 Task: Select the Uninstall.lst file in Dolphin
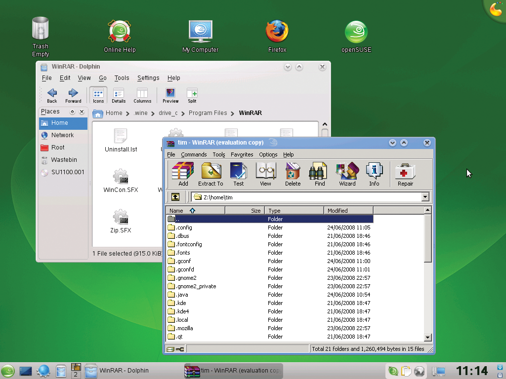[x=121, y=141]
